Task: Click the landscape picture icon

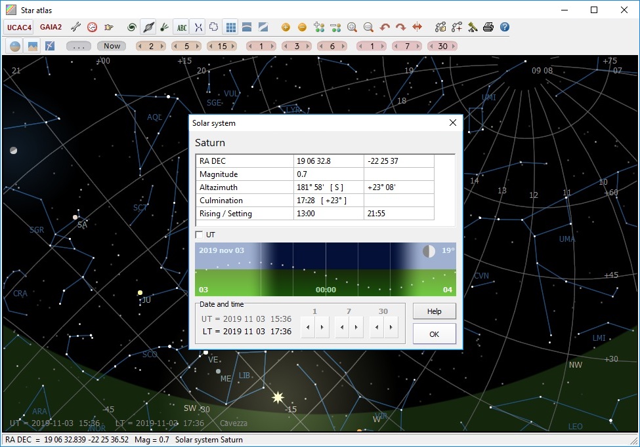Action: [33, 46]
